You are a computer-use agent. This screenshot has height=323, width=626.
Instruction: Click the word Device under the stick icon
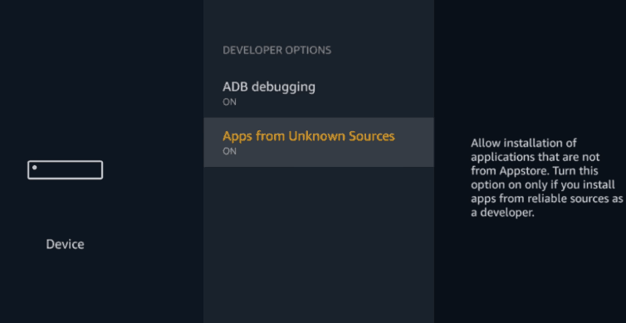65,244
